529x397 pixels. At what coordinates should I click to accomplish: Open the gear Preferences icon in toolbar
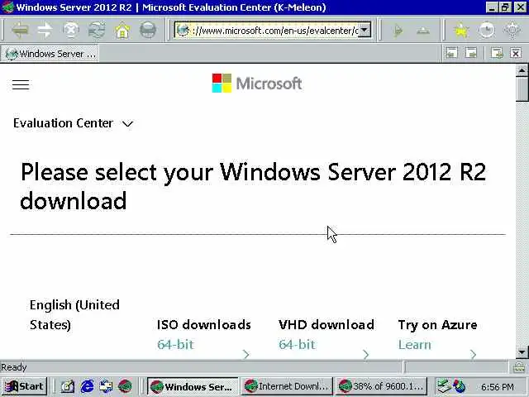512,31
